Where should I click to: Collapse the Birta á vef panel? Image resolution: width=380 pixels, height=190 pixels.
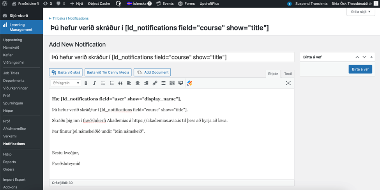tap(371, 57)
